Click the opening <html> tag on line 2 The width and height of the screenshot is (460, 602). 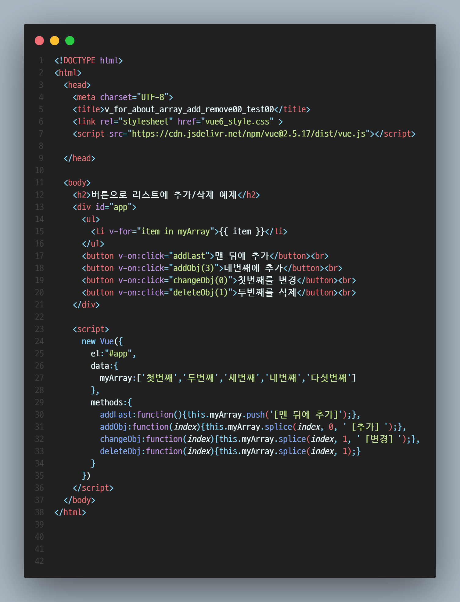[x=68, y=73]
